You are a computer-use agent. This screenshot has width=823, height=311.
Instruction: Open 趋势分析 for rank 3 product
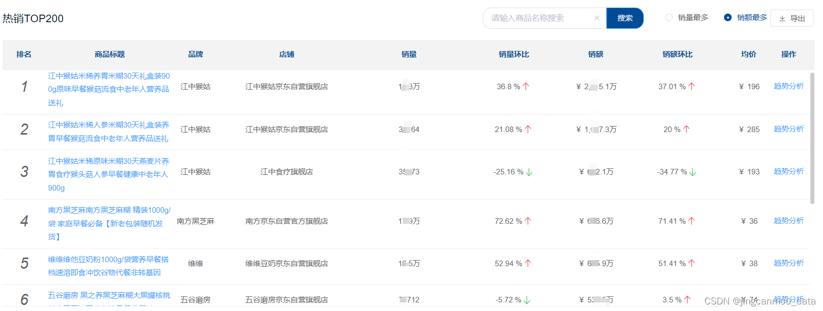coord(789,171)
